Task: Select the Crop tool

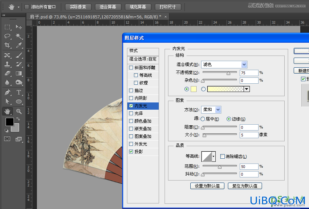Action: pos(7,45)
